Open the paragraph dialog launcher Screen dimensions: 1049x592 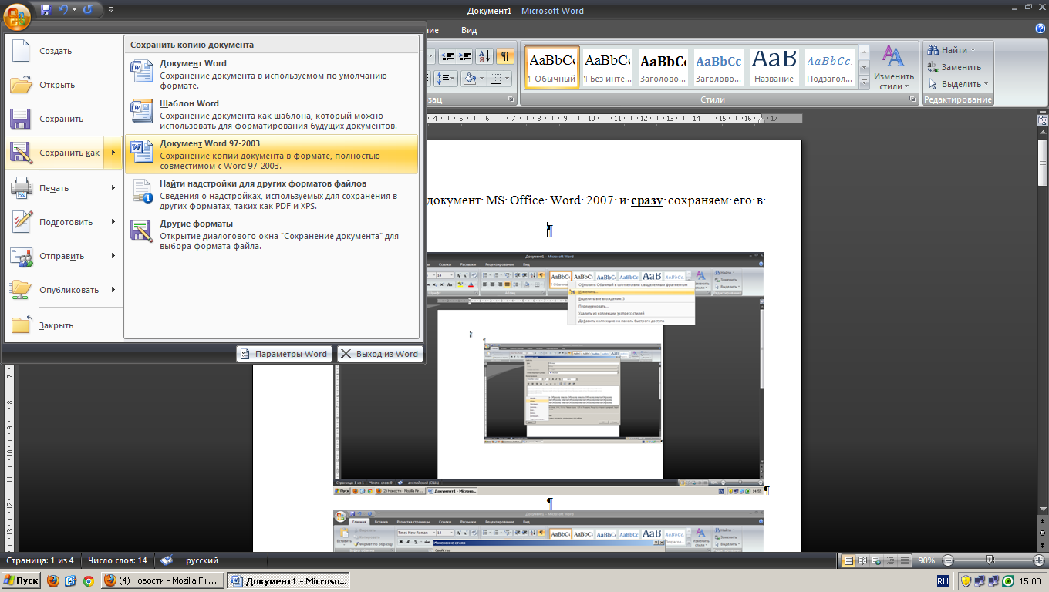pos(511,100)
